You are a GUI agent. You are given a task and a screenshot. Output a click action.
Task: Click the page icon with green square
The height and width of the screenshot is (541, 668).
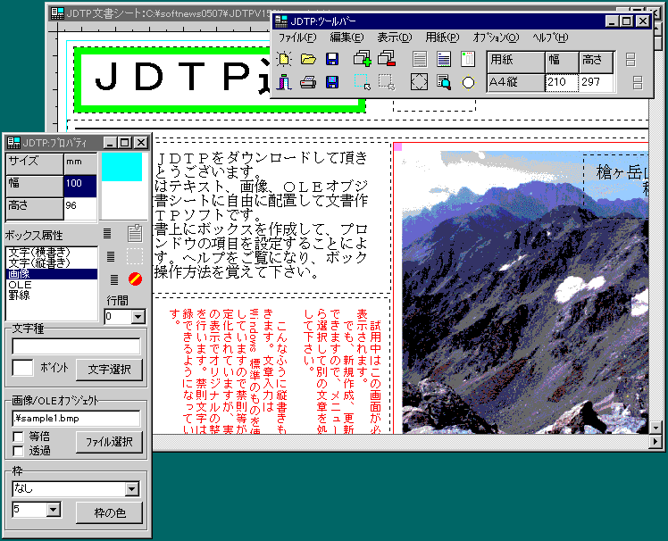point(468,59)
